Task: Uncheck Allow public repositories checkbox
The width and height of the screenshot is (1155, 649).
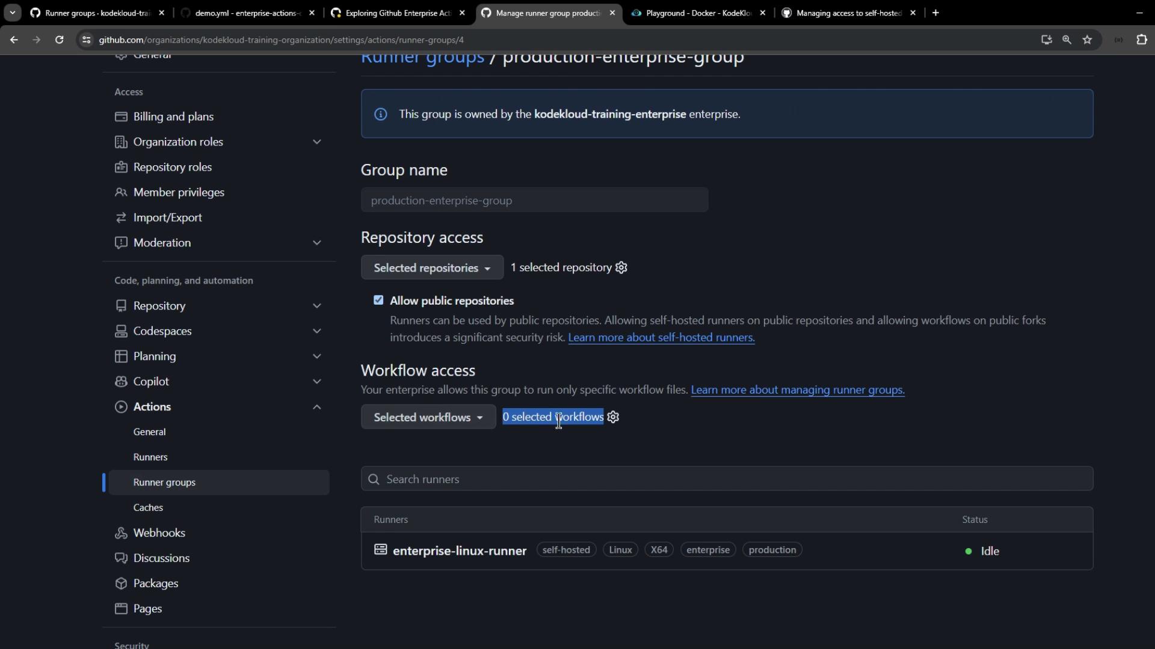Action: [378, 300]
